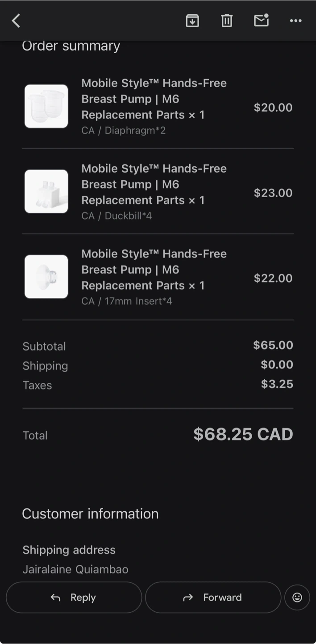The height and width of the screenshot is (644, 316).
Task: Add an emoji reaction
Action: pyautogui.click(x=297, y=597)
